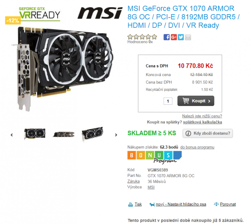Open splátková kalkulačka link
This screenshot has height=224, width=251.
[x=202, y=122]
